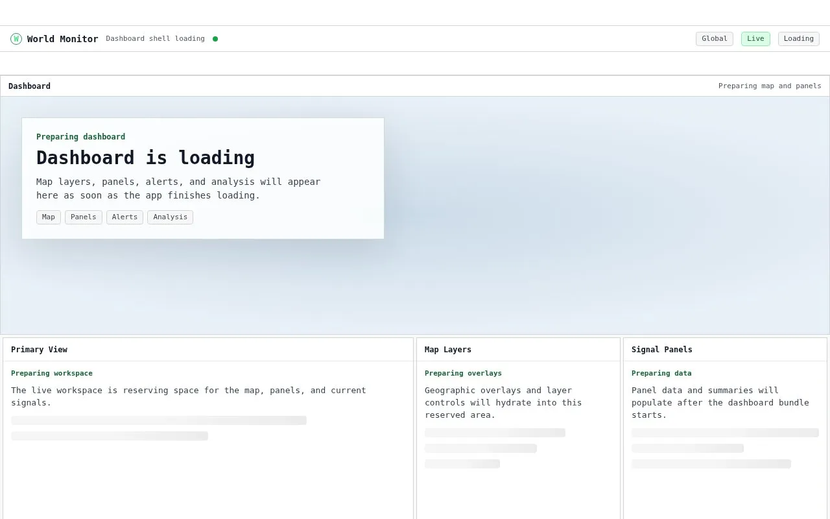
Task: Click the Primary View panel title
Action: [39, 350]
